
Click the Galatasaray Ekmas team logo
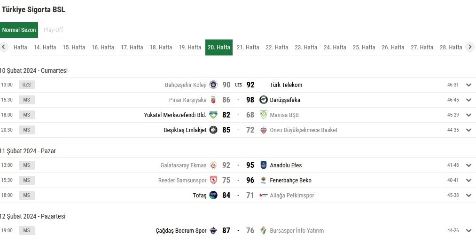[x=213, y=165]
